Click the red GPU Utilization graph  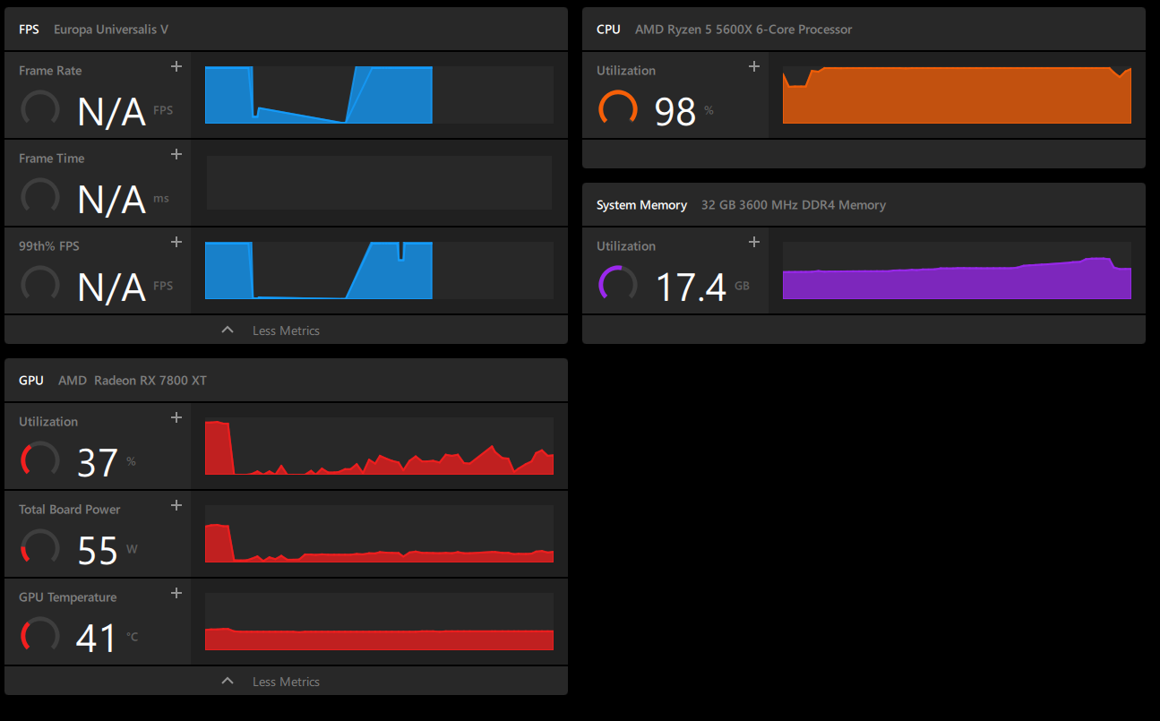pyautogui.click(x=380, y=446)
